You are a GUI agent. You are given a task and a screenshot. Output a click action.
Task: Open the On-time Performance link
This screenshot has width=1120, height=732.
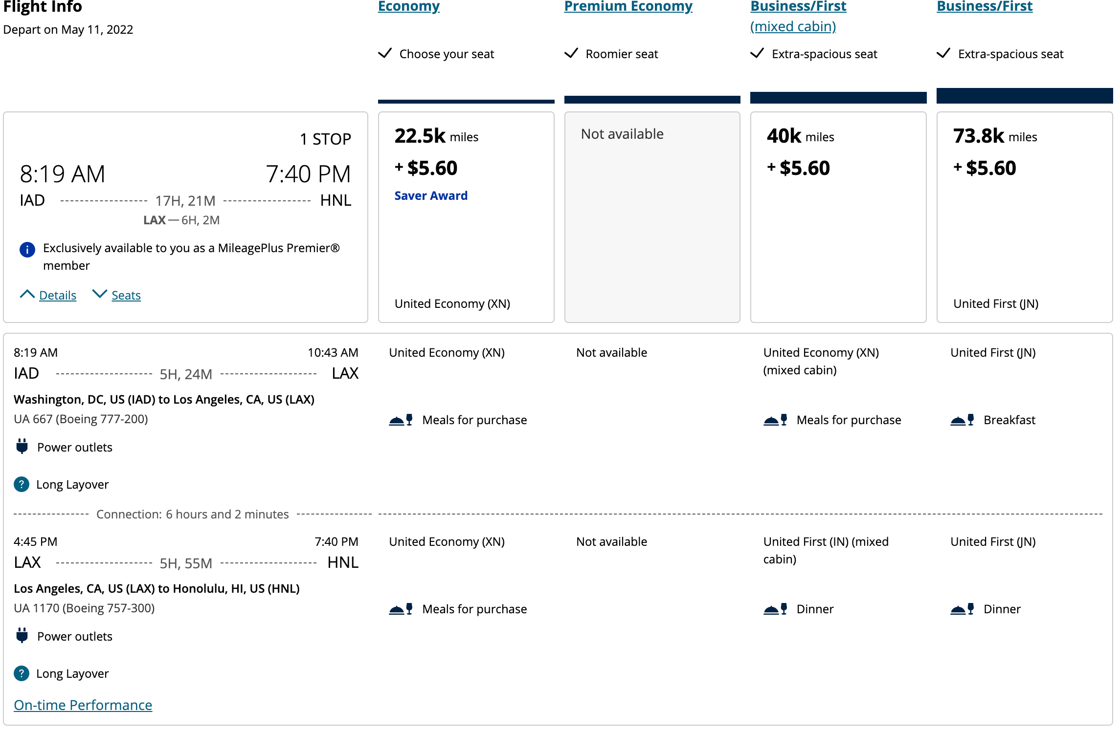pyautogui.click(x=83, y=705)
